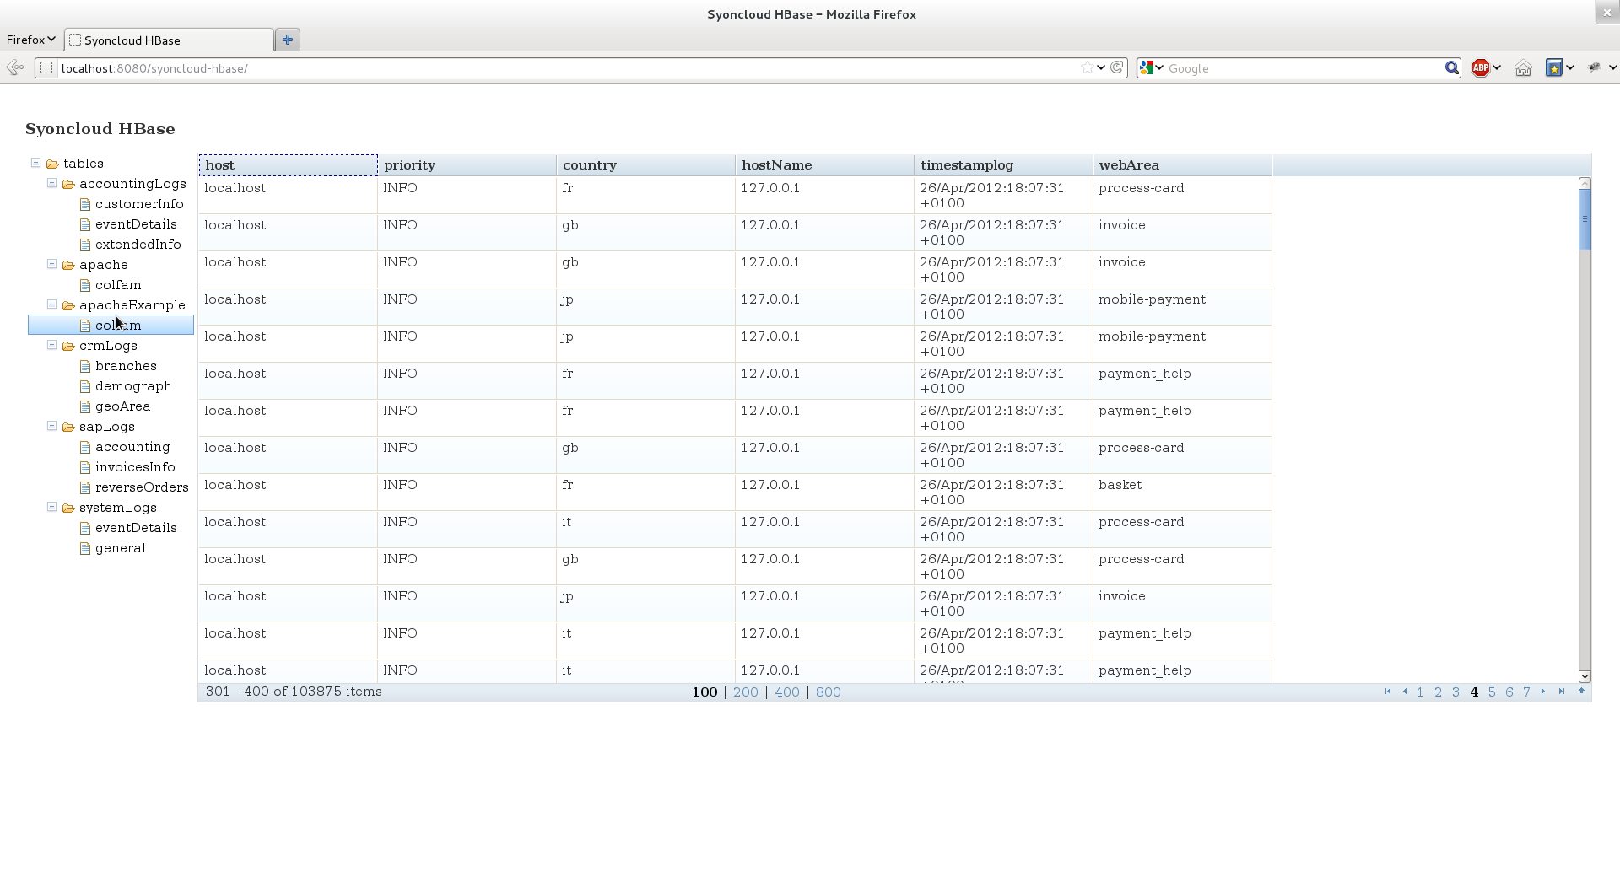
Task: Open the AdBlock Plus icon in toolbar
Action: [1481, 67]
